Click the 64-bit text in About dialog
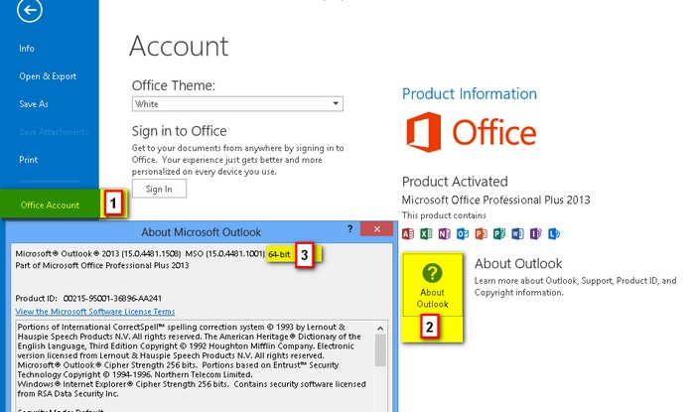The height and width of the screenshot is (412, 695). (279, 254)
